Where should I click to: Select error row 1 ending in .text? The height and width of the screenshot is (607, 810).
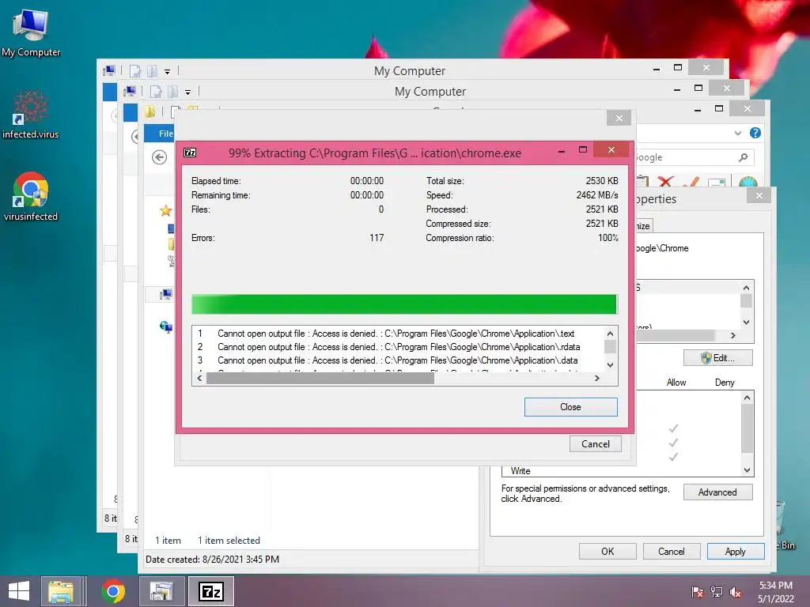[398, 334]
